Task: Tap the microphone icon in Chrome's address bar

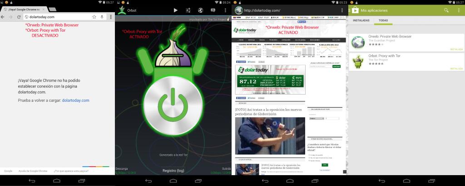Action: pyautogui.click(x=102, y=17)
